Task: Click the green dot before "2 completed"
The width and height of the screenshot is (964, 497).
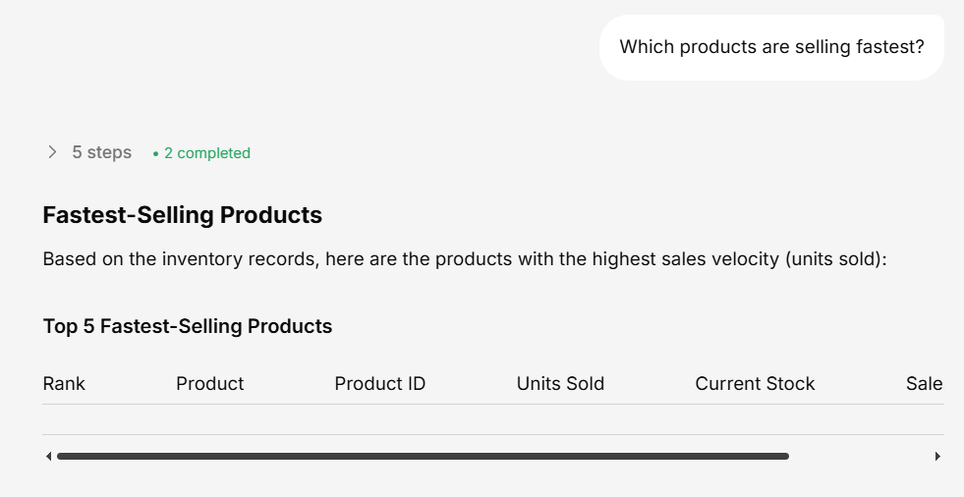Action: point(155,154)
